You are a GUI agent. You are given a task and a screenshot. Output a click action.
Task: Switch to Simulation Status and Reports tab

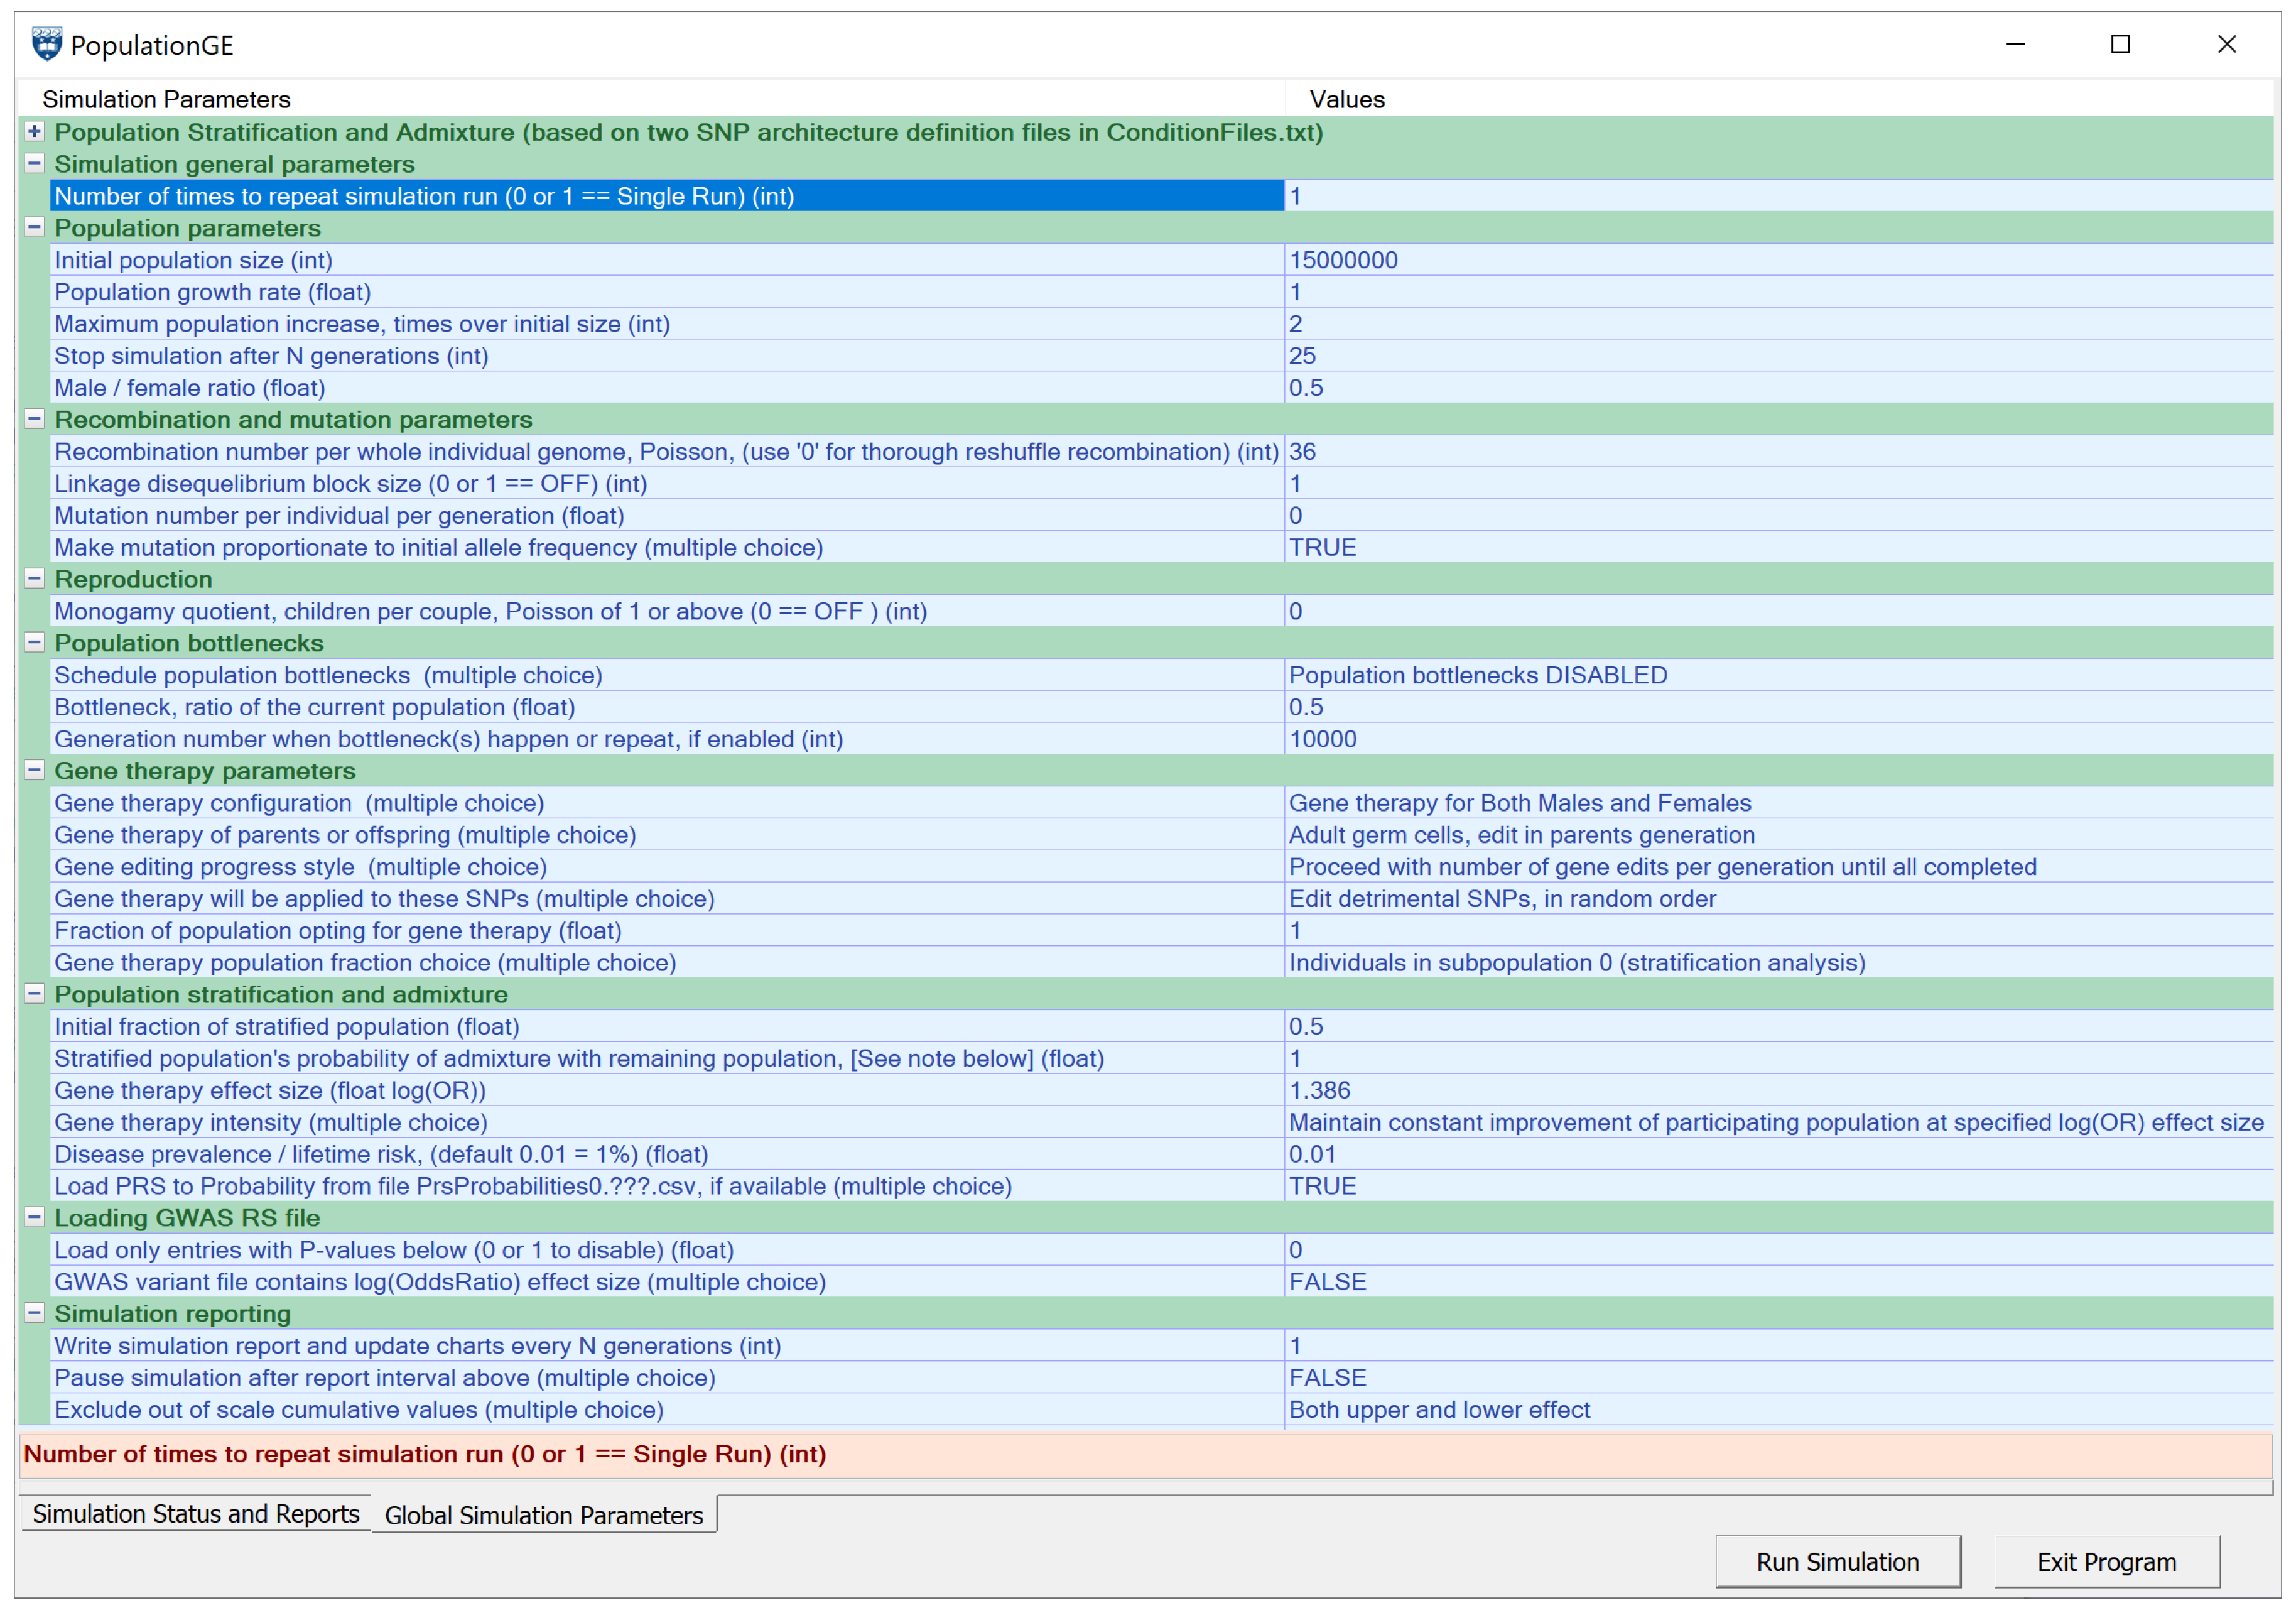[196, 1513]
